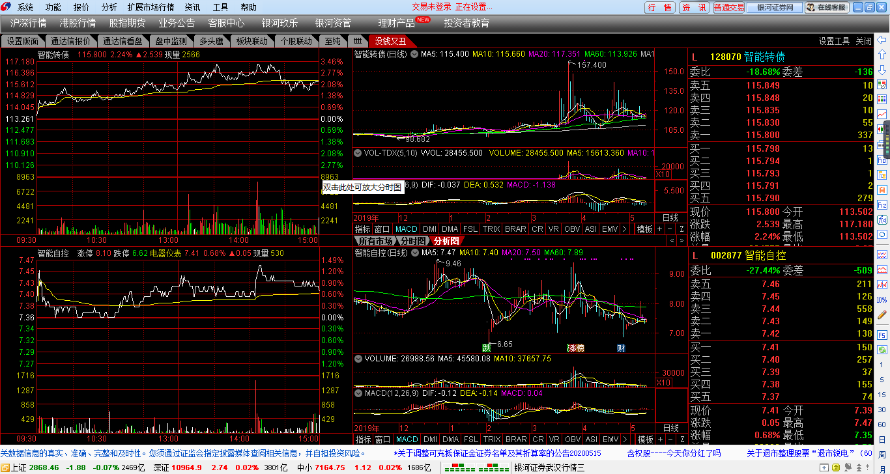Open 理财产品 in the navigation bar
The width and height of the screenshot is (890, 474).
click(x=396, y=23)
